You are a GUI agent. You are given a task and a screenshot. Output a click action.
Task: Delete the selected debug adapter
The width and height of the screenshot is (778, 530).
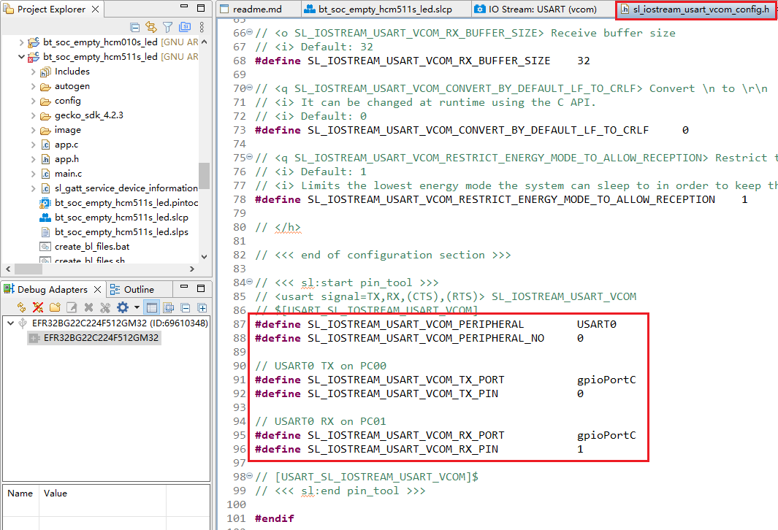[x=87, y=307]
